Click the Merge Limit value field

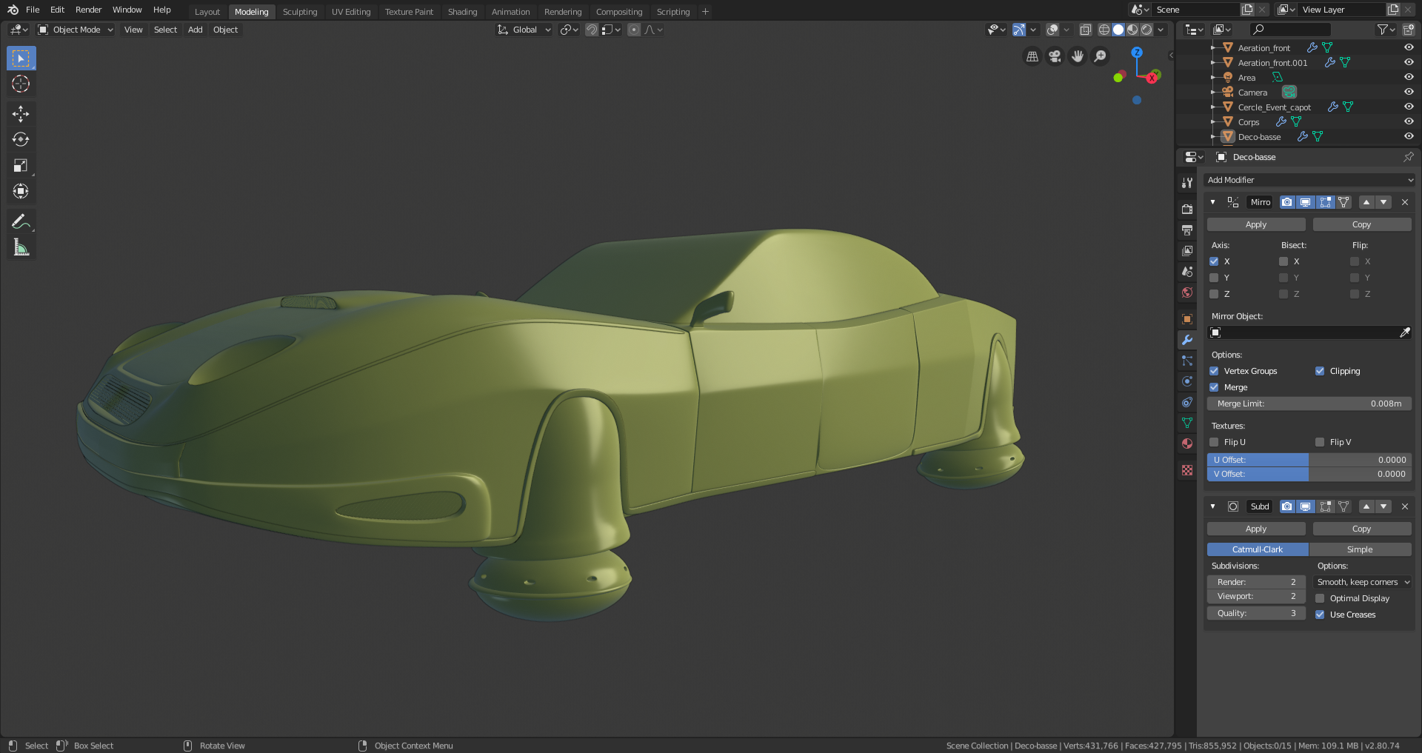[x=1309, y=404]
